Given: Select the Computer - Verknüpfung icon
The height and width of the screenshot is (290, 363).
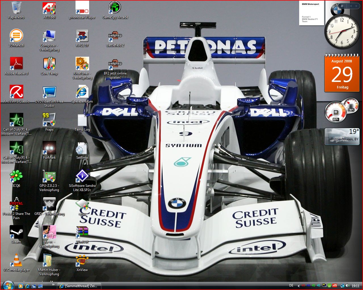Looking at the screenshot, I should click(49, 40).
